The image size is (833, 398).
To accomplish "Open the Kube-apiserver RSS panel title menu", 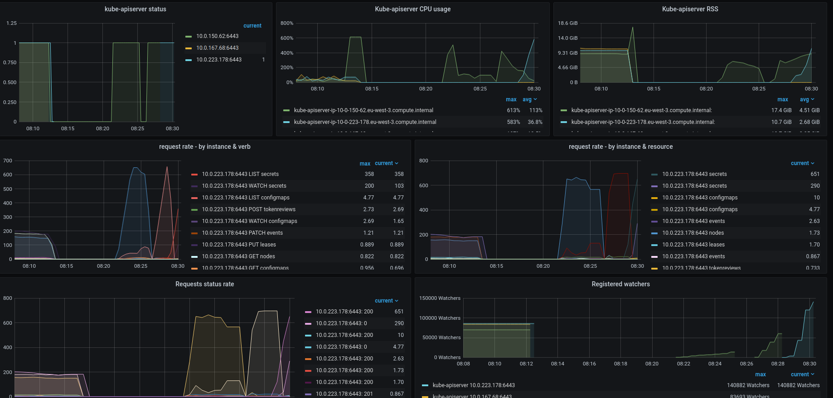I will click(690, 9).
